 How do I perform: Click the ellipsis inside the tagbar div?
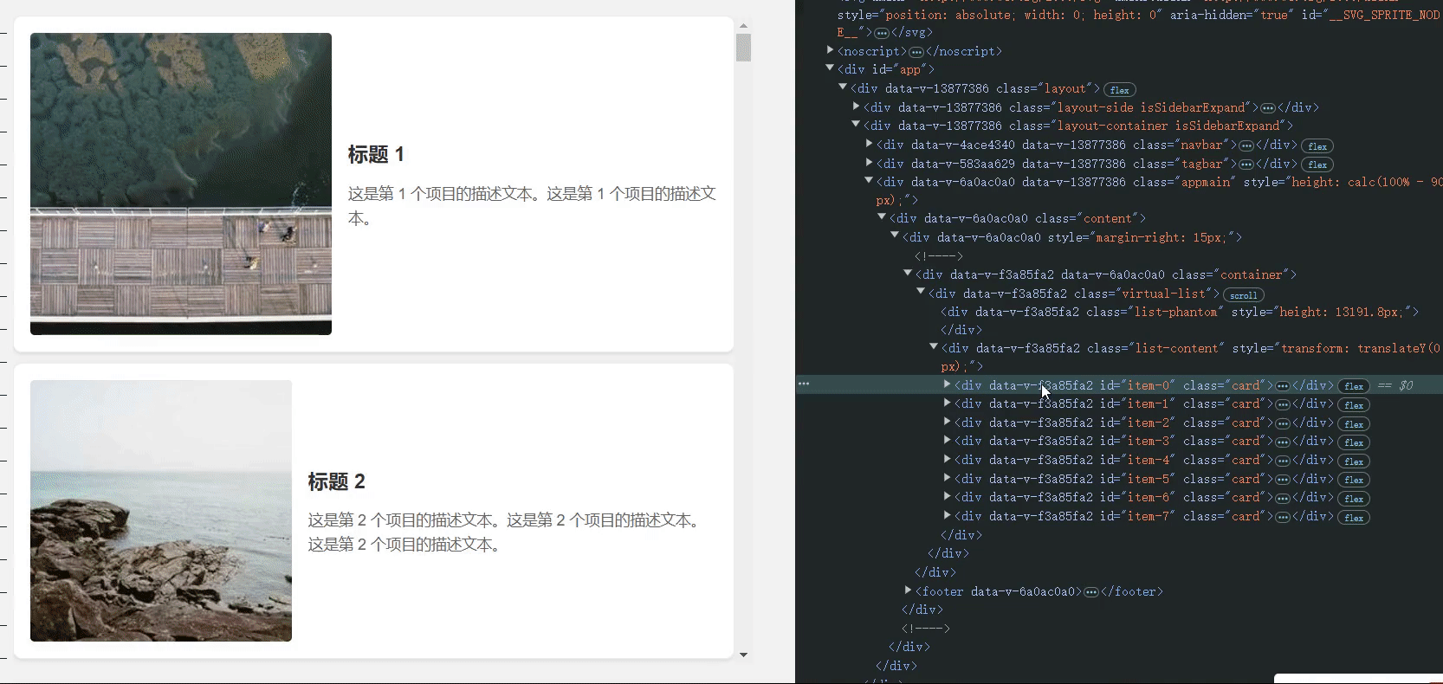point(1246,165)
